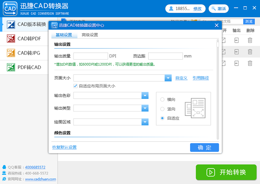Click the 输出 column header
The width and height of the screenshot is (260, 184).
pos(237,30)
